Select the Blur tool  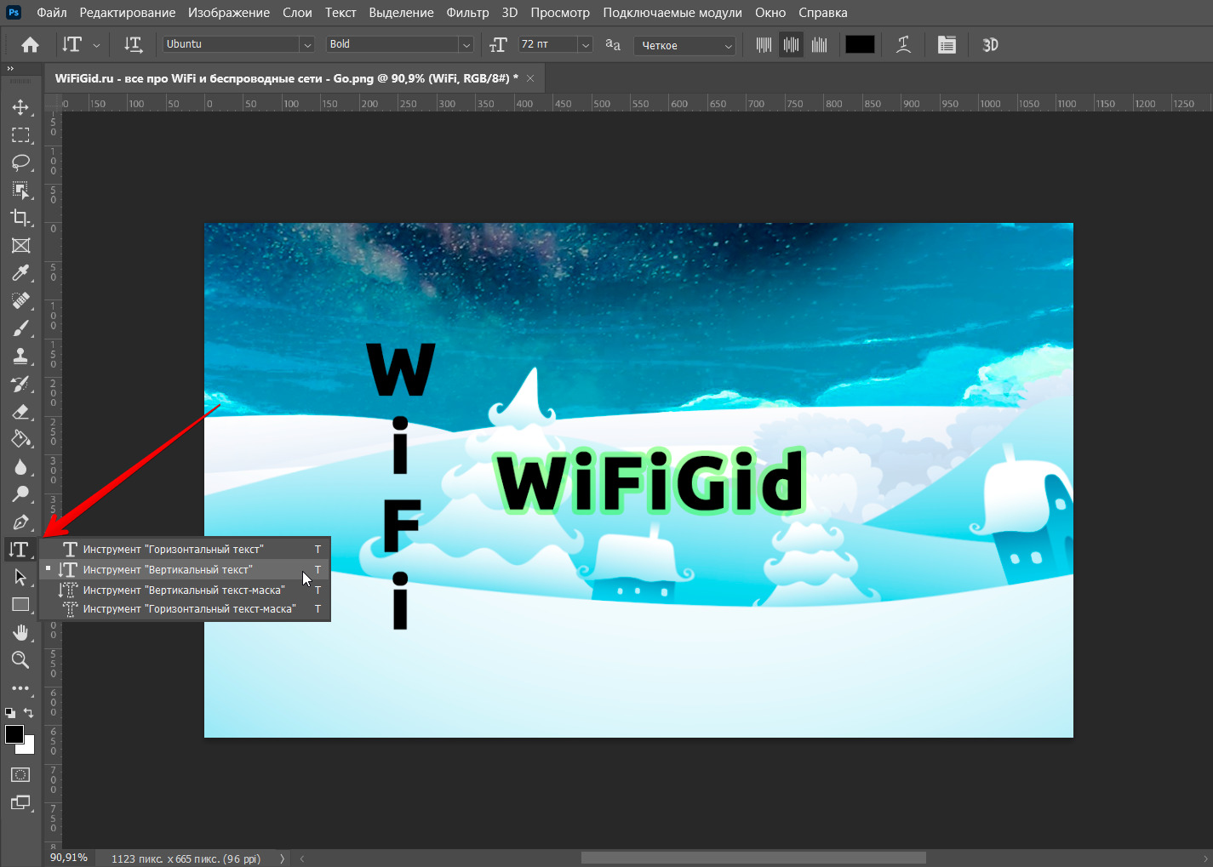(20, 467)
